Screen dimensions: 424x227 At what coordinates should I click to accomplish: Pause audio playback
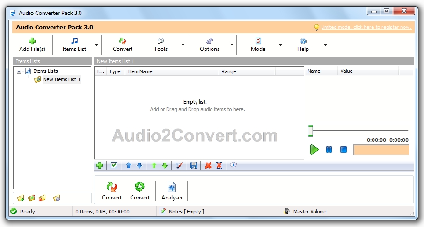(x=329, y=149)
